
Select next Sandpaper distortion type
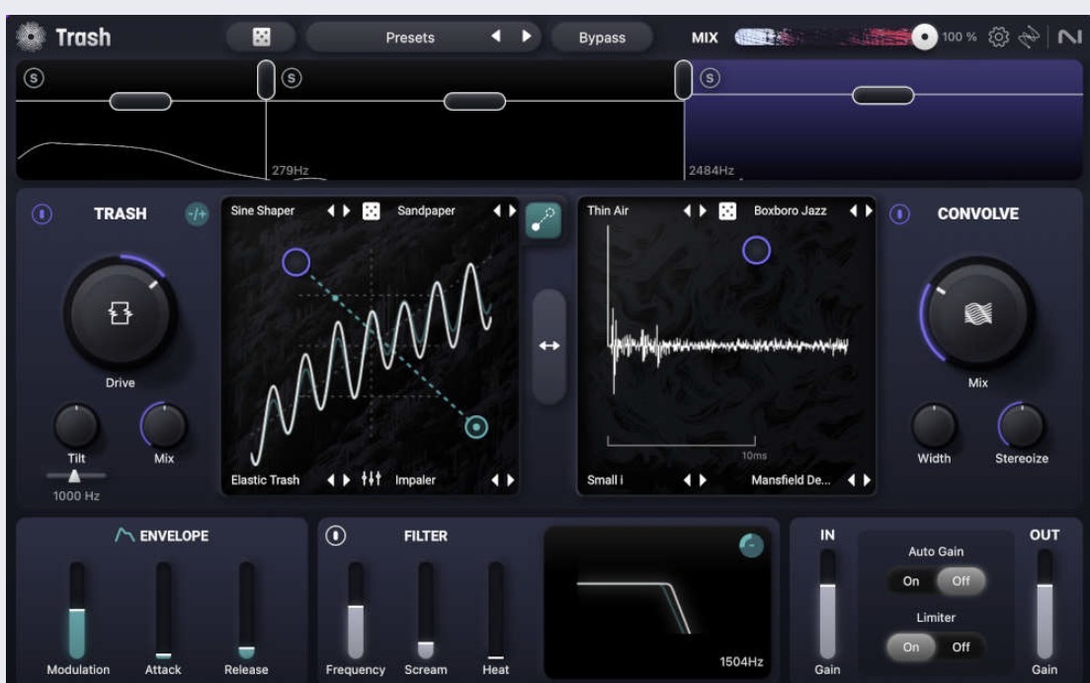pyautogui.click(x=512, y=211)
